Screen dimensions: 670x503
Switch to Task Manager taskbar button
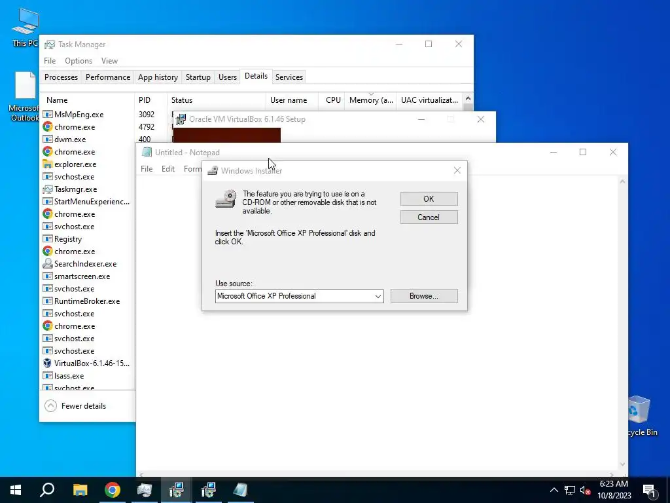click(145, 490)
